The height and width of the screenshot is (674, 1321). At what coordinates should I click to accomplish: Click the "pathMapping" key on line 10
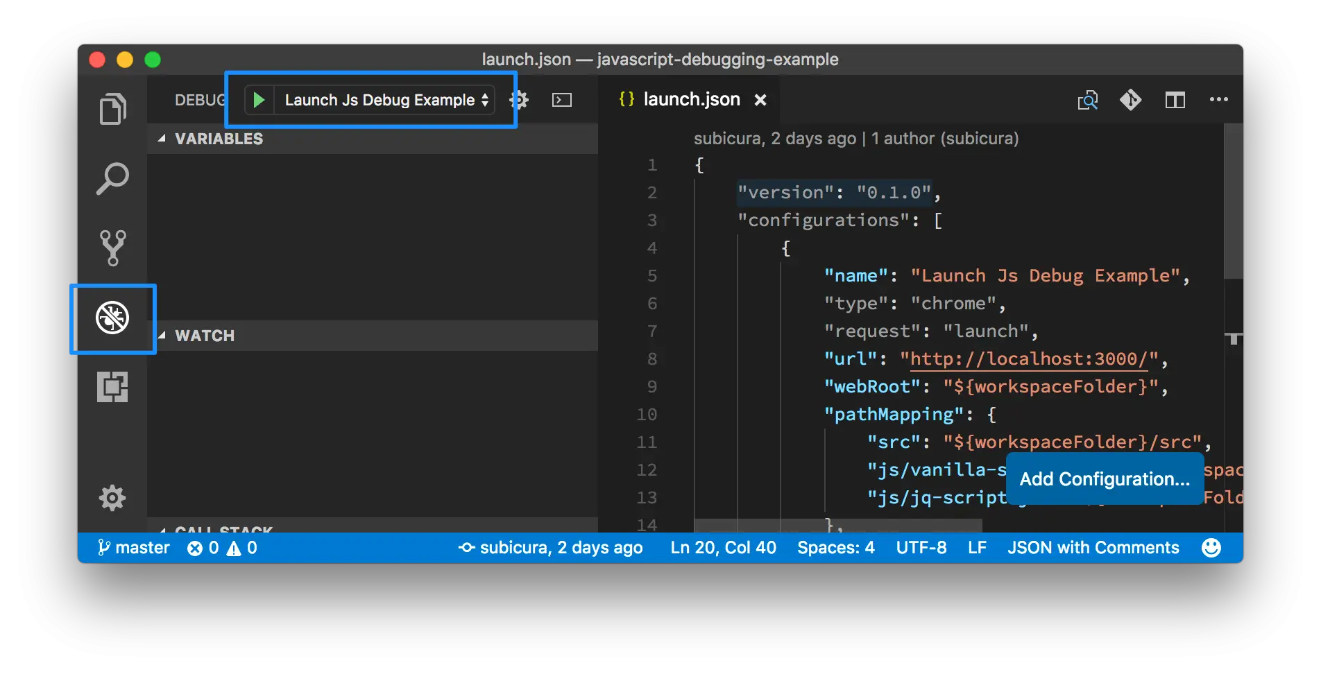point(894,414)
